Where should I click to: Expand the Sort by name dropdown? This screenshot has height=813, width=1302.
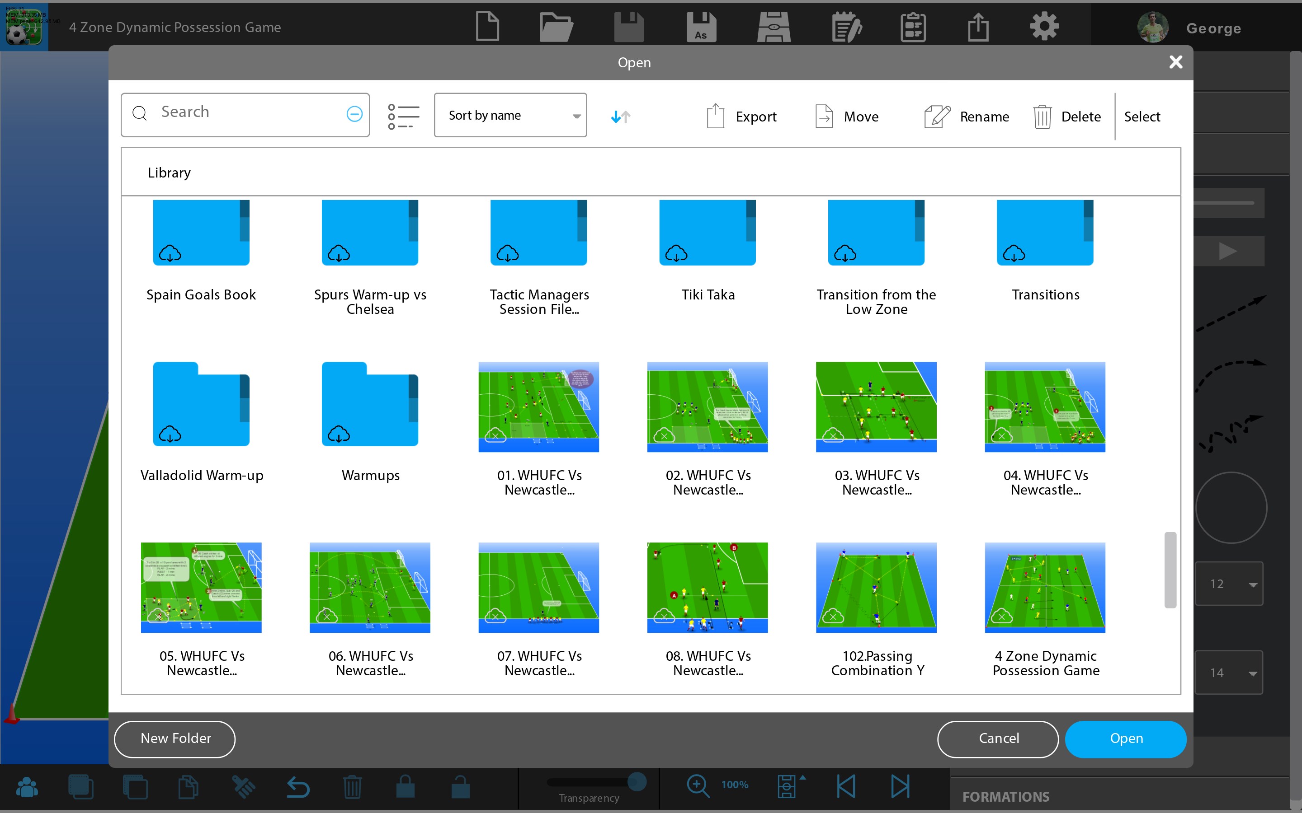point(510,115)
